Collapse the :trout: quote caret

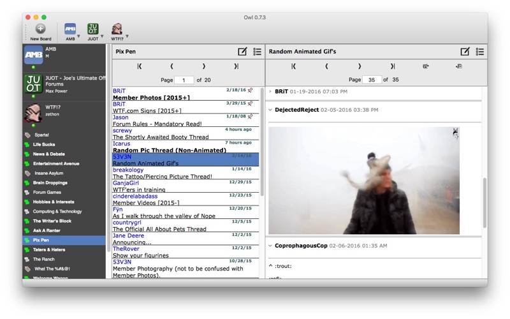click(270, 266)
